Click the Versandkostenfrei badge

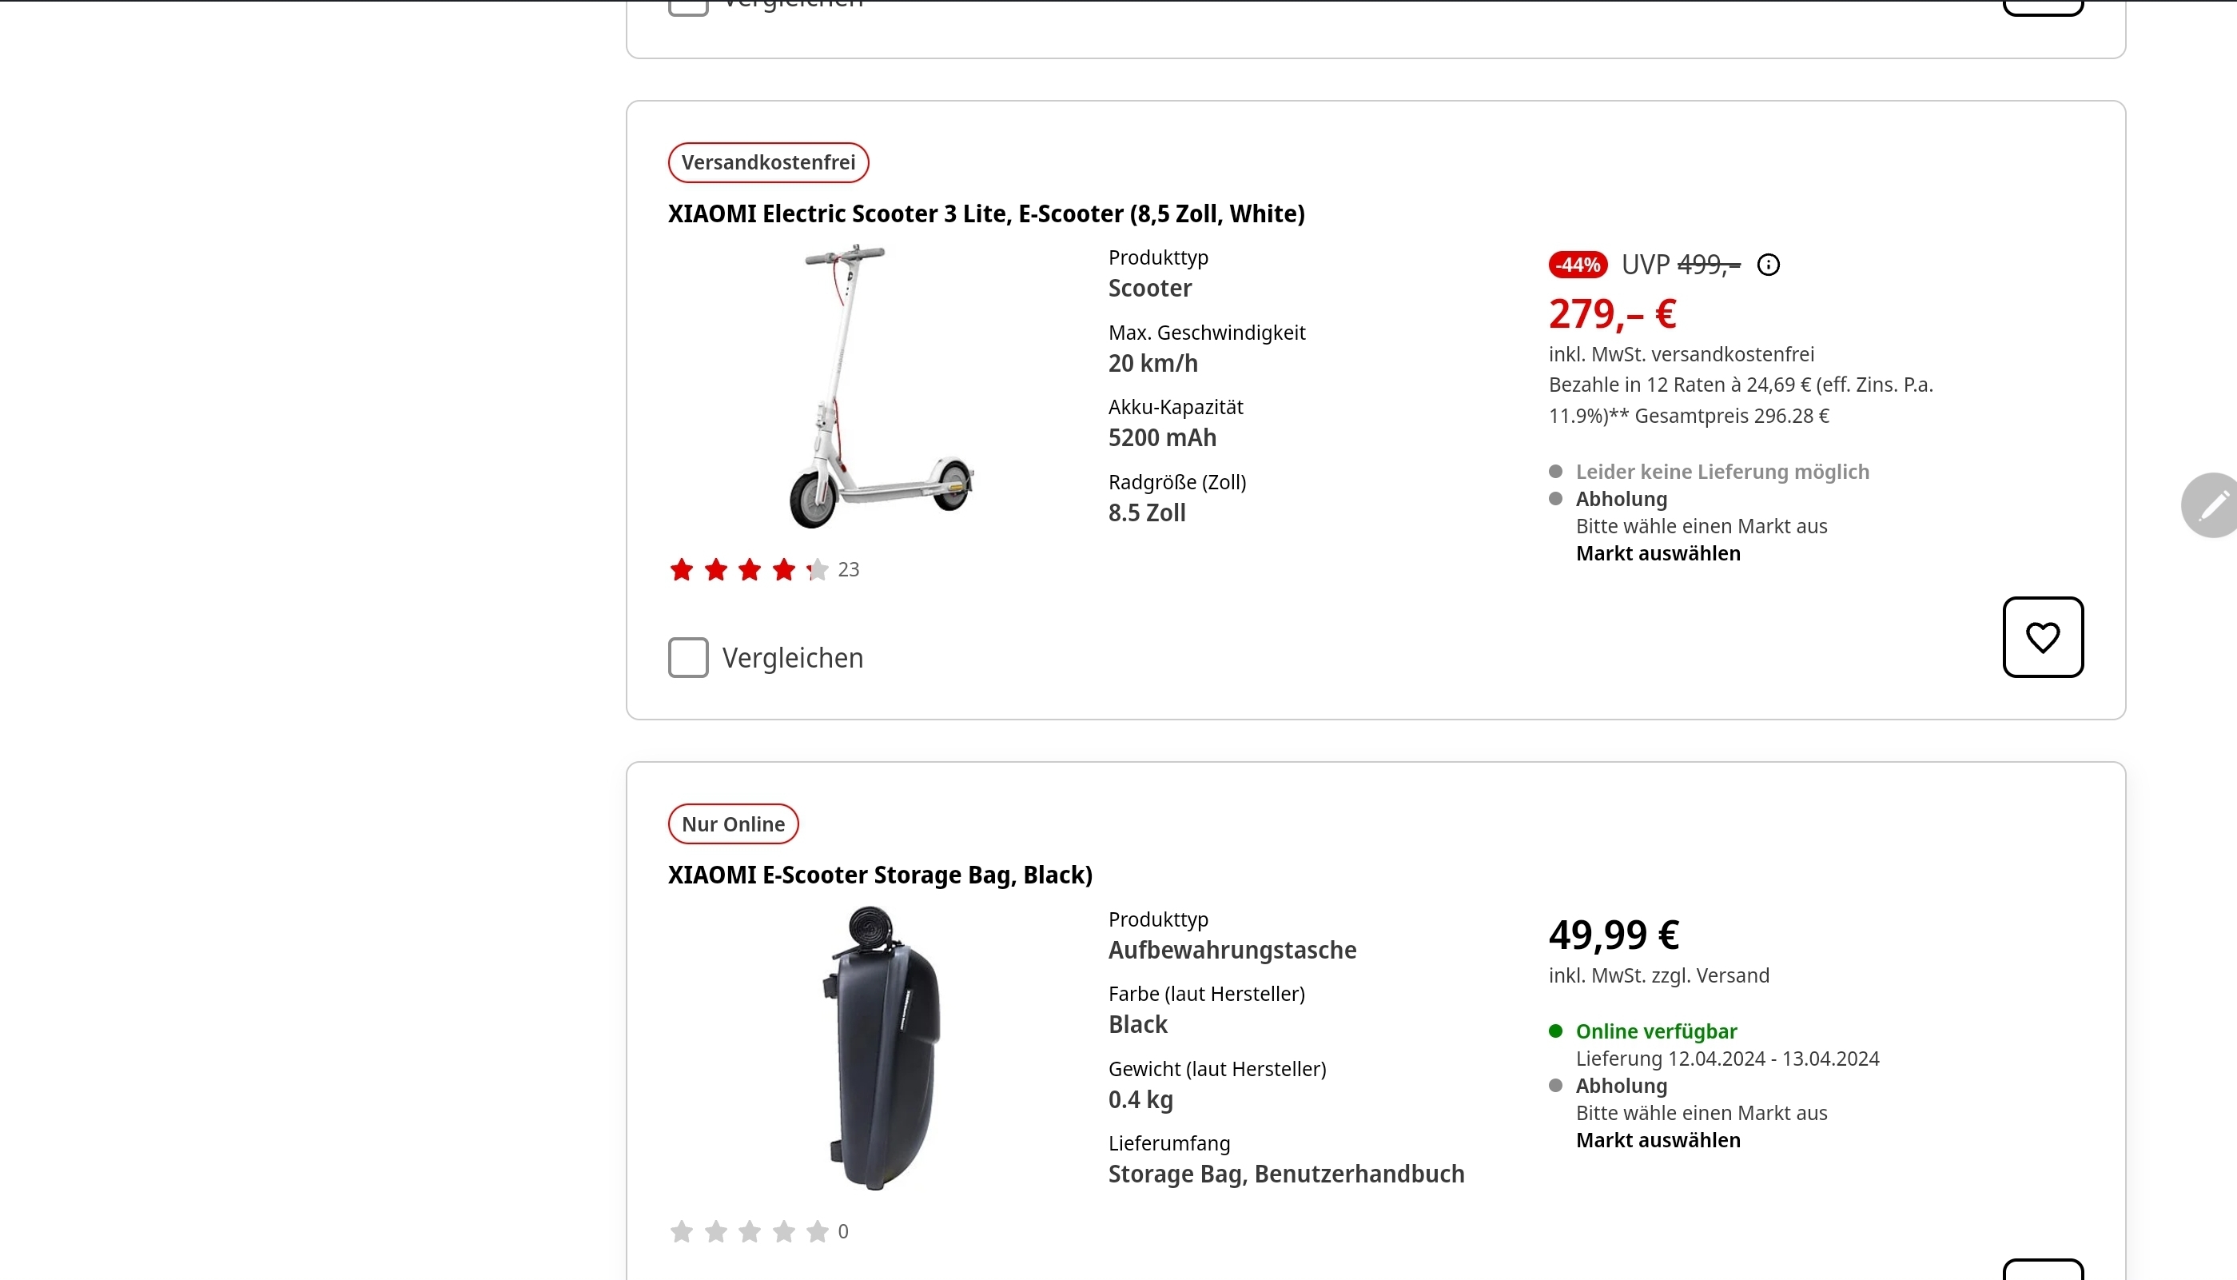coord(768,162)
